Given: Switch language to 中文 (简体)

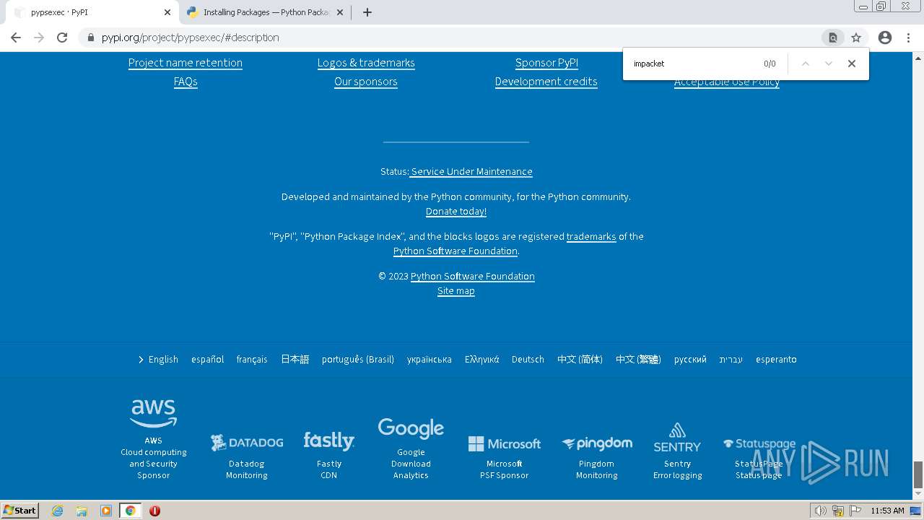Looking at the screenshot, I should pos(580,360).
